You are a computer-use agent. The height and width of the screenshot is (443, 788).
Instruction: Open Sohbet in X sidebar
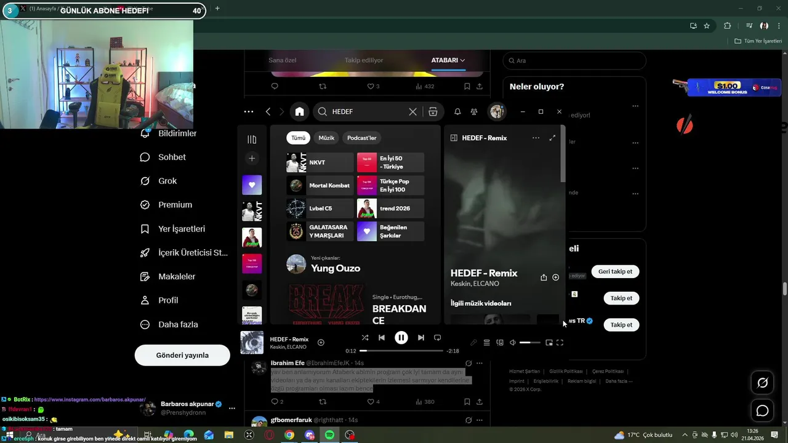(164, 157)
